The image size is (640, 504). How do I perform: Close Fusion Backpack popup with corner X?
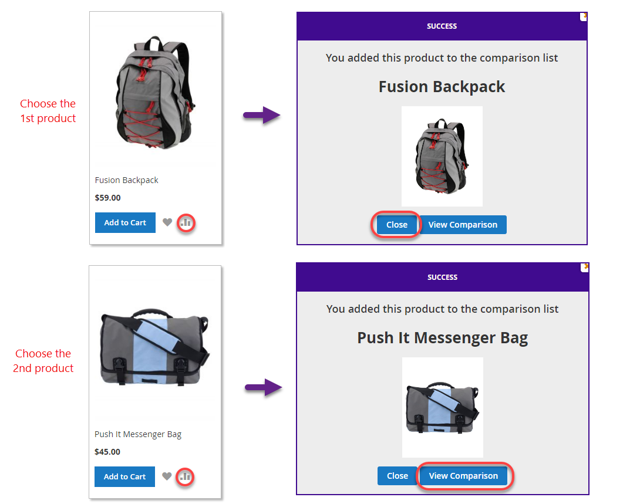[x=584, y=16]
